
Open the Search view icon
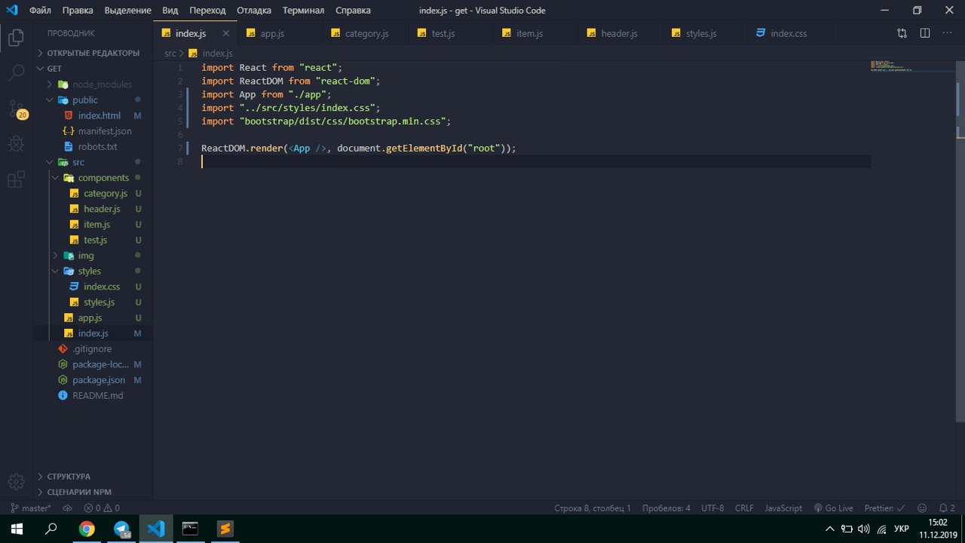coord(16,72)
